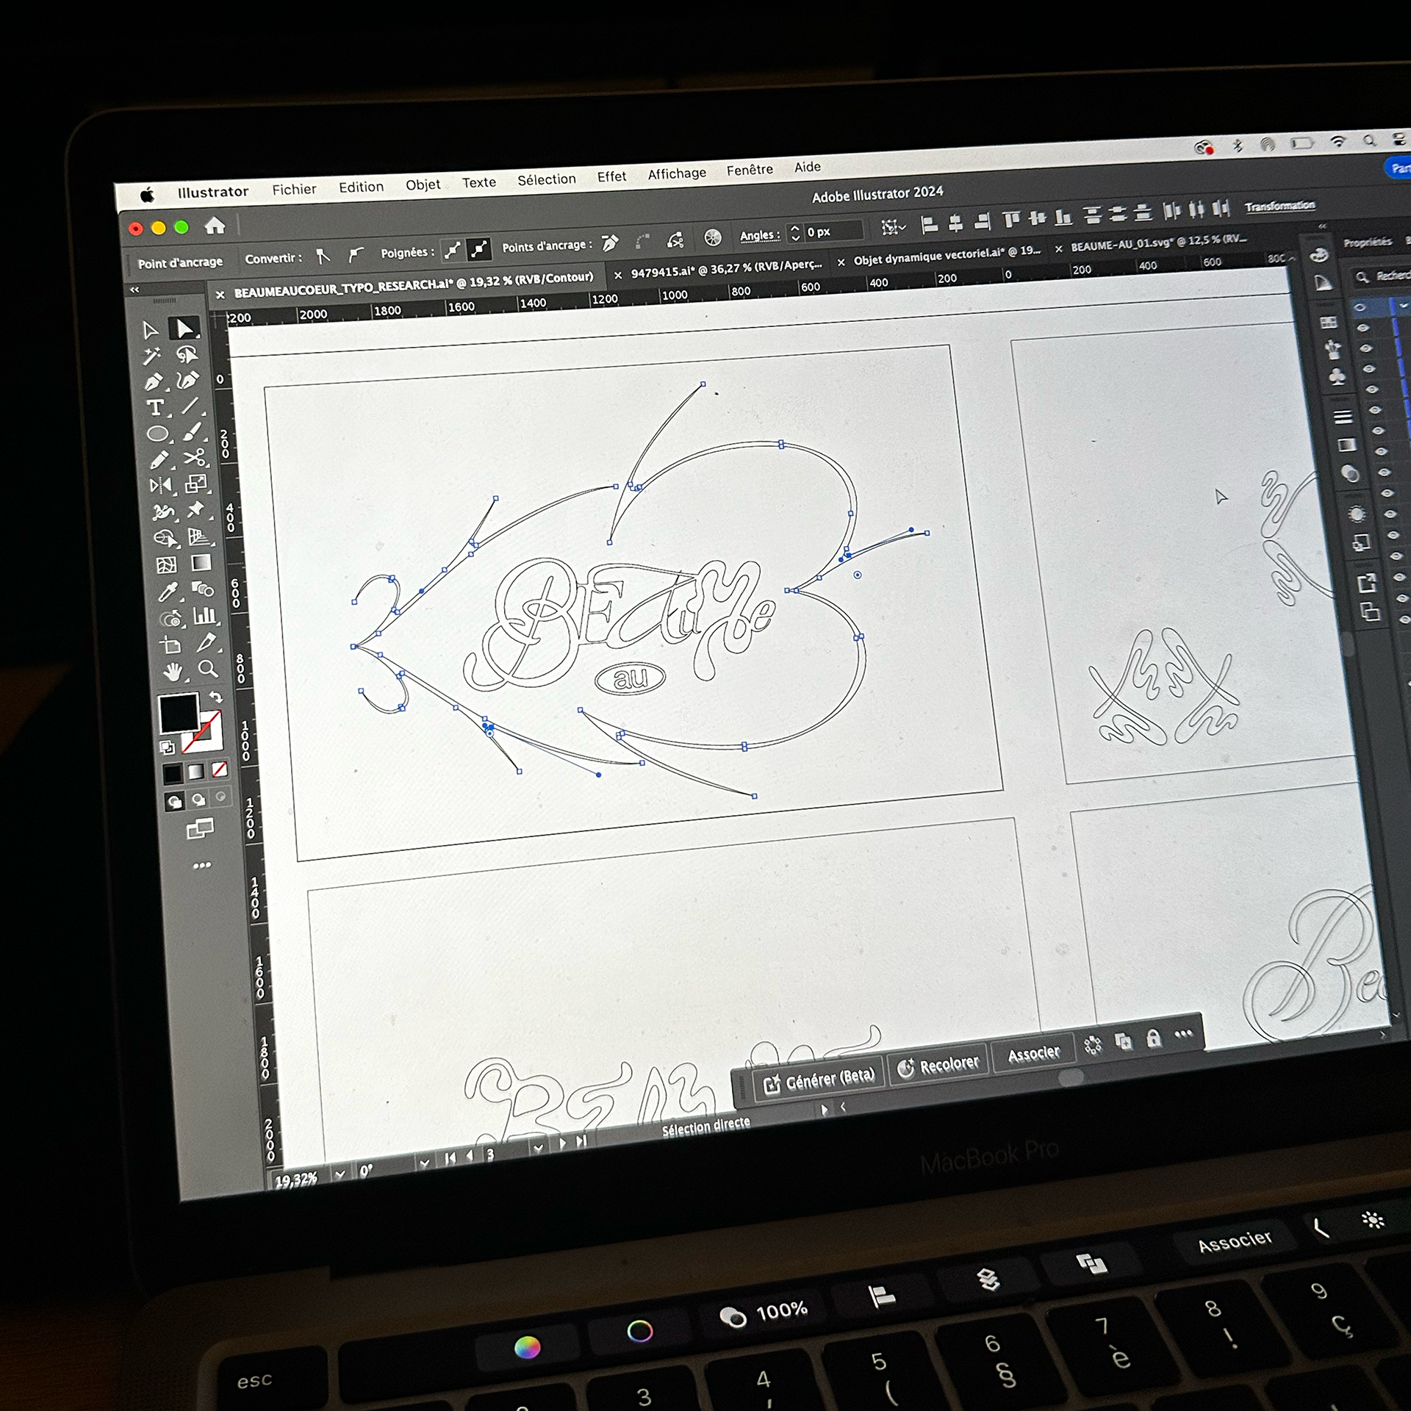The width and height of the screenshot is (1411, 1411).
Task: Select the Pen tool
Action: coord(154,383)
